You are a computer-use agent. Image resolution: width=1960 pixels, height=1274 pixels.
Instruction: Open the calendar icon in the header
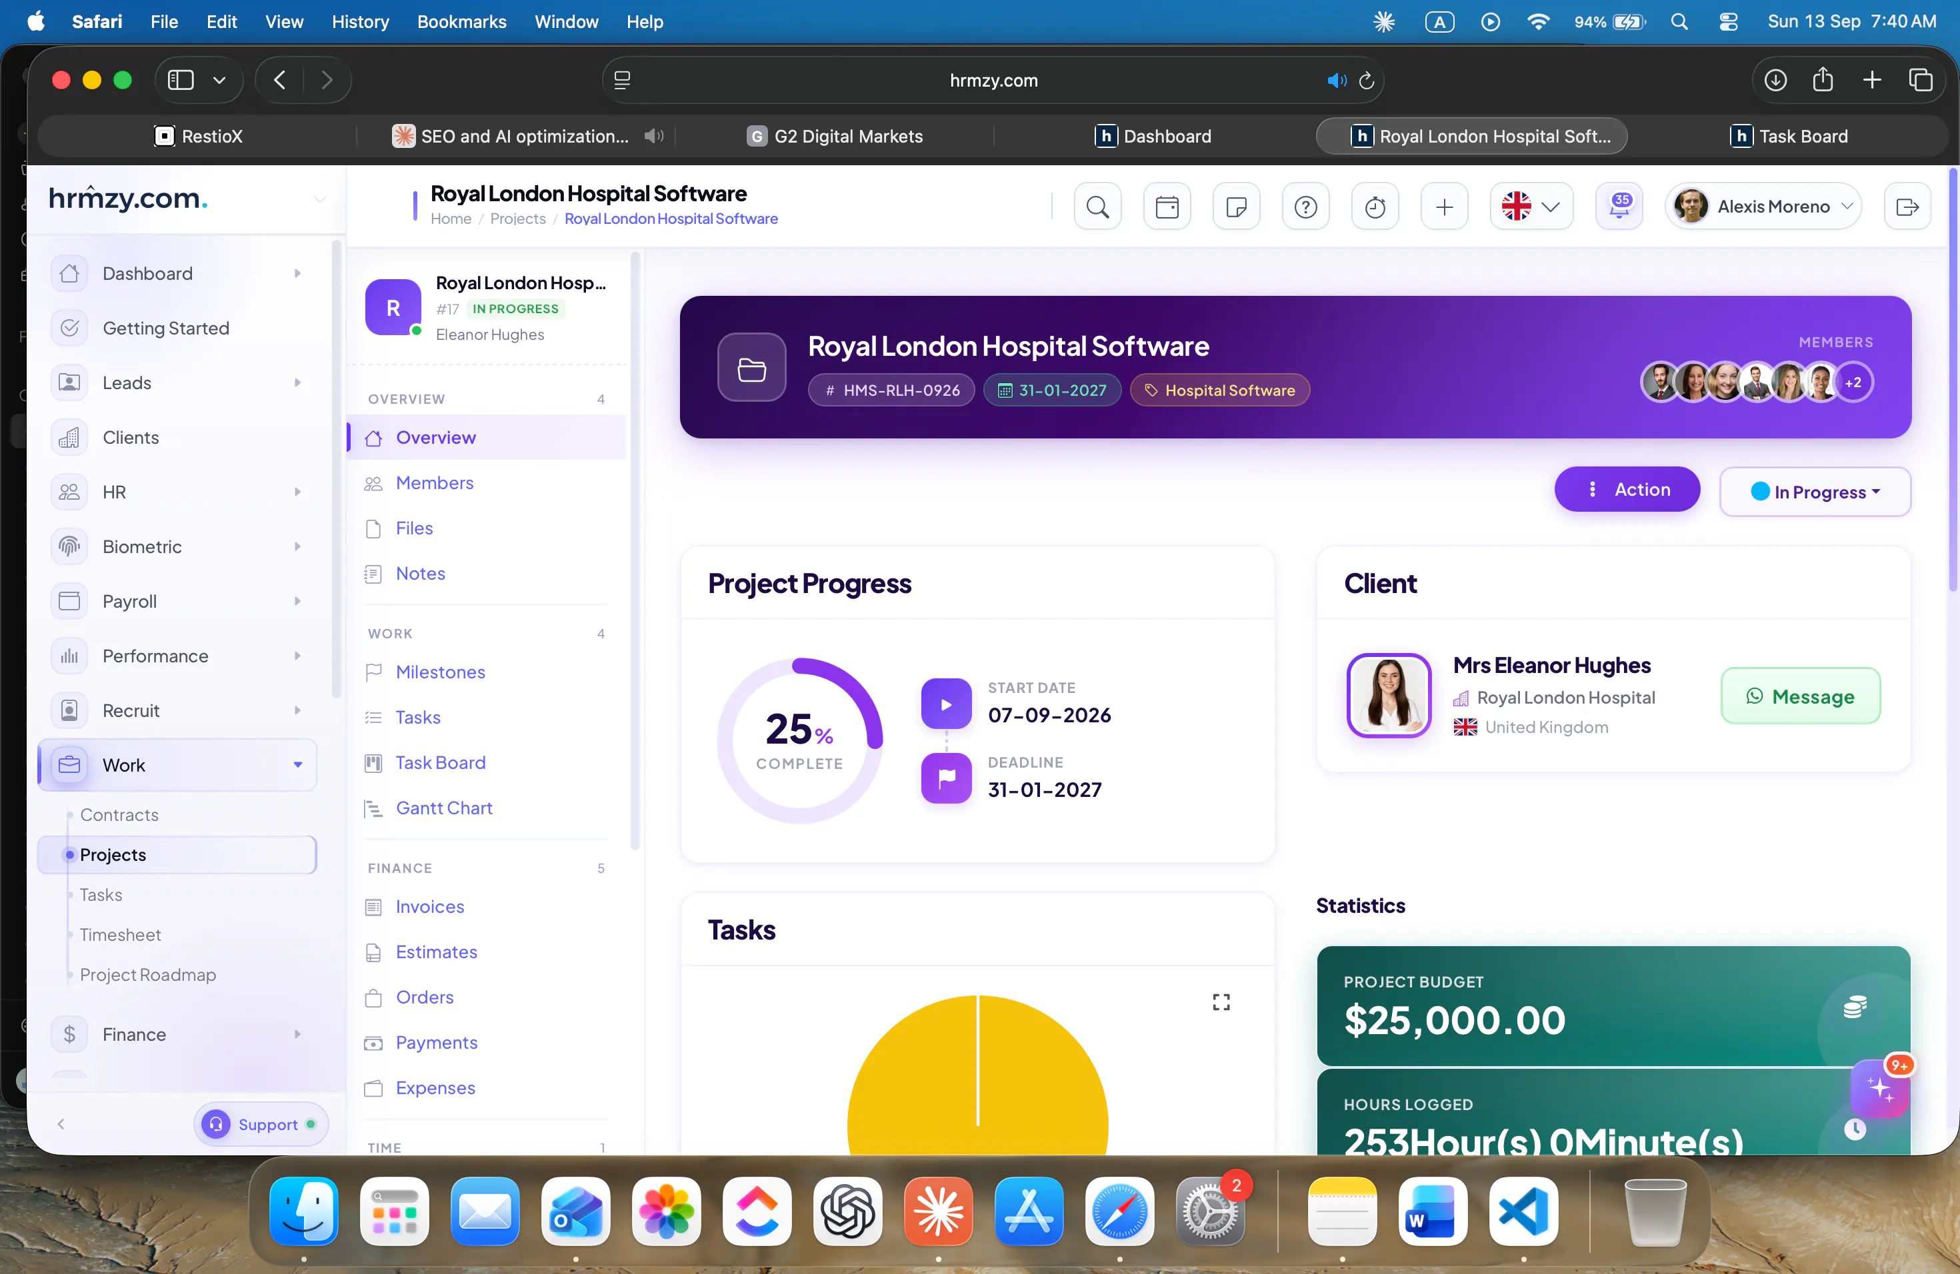click(x=1167, y=207)
